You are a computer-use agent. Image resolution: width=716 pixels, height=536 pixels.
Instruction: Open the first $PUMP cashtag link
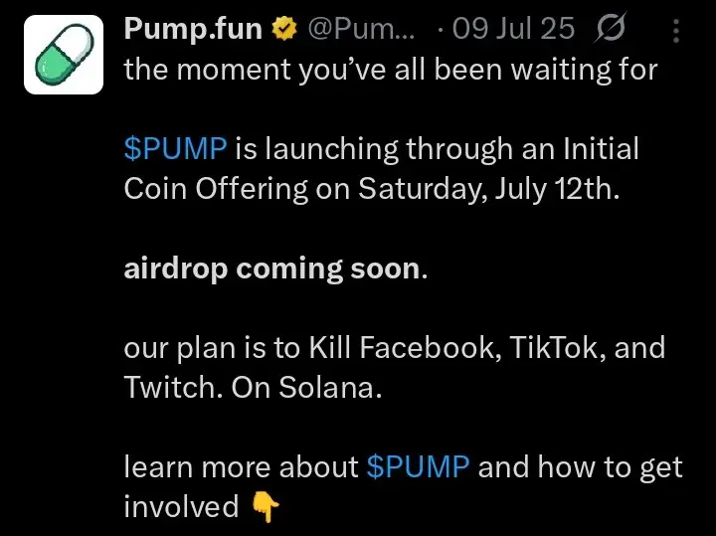coord(176,149)
